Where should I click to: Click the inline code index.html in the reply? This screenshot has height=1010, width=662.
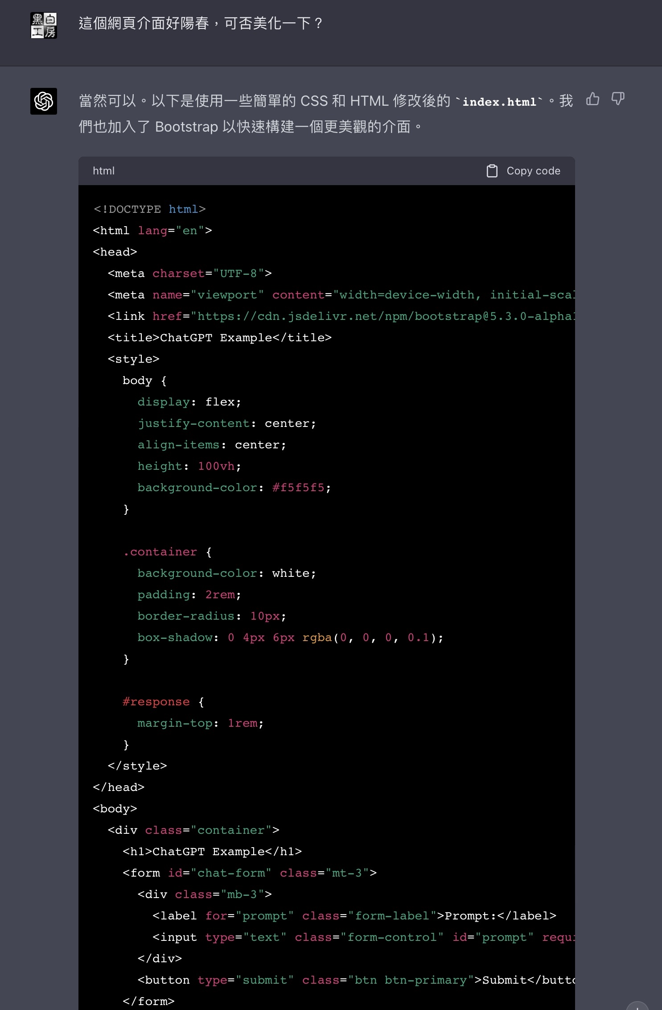[x=499, y=102]
